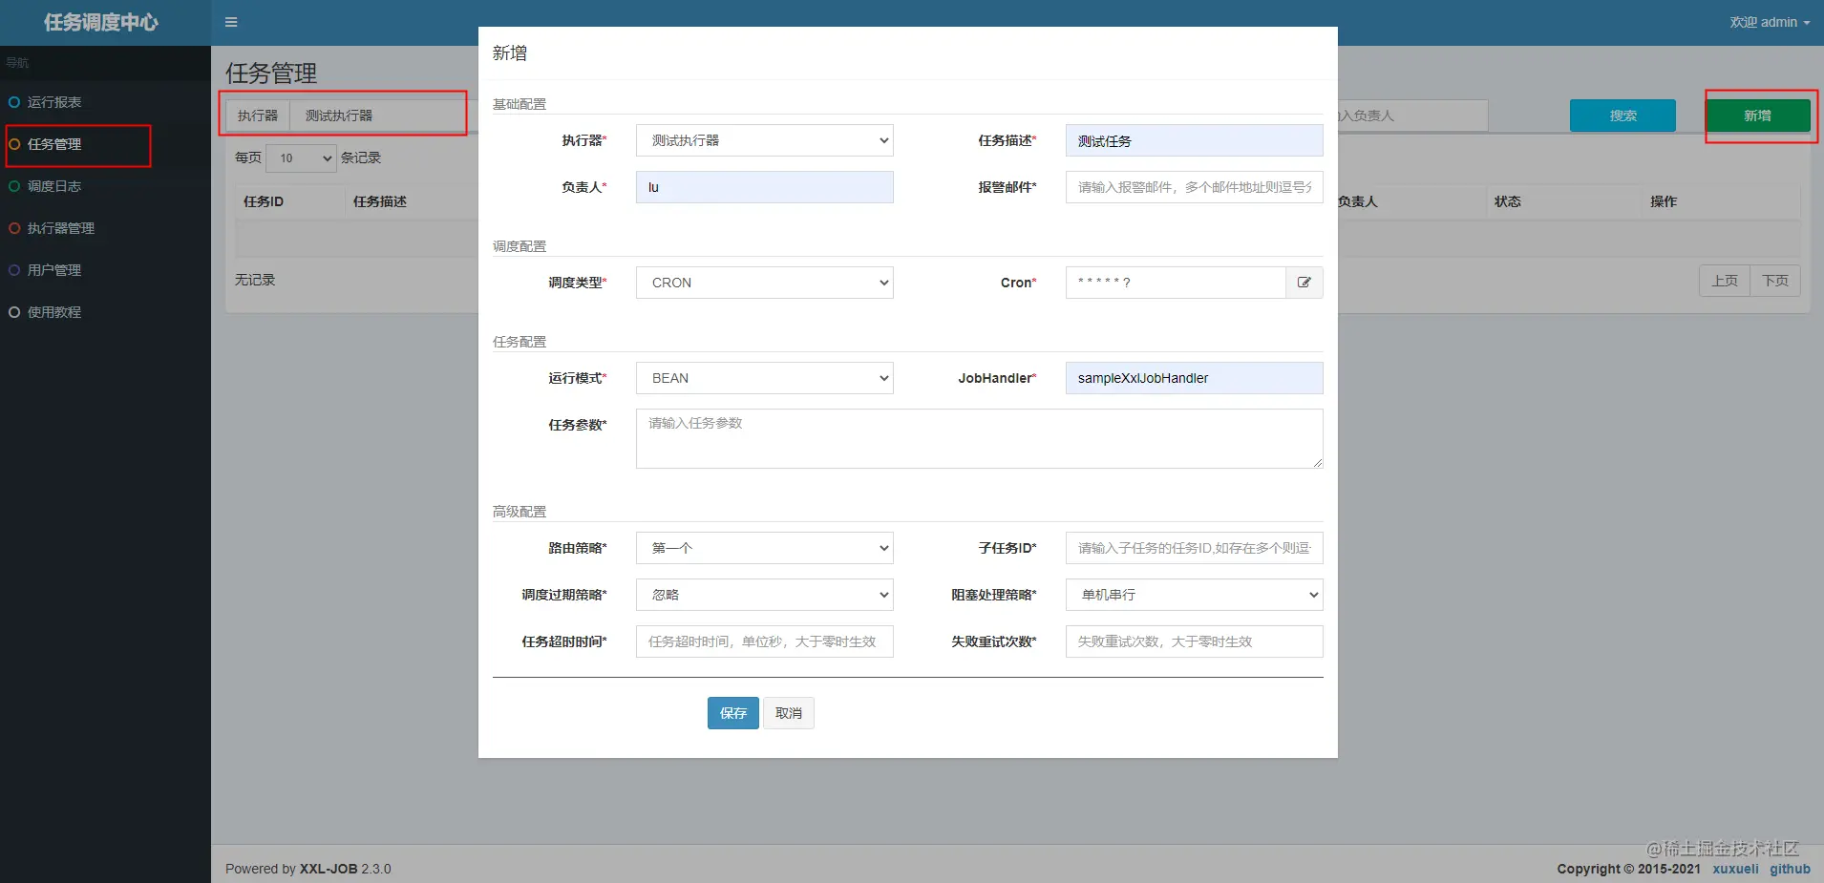Open the 阻塞处理策略 dropdown
Viewport: 1824px width, 883px height.
pyautogui.click(x=1195, y=595)
